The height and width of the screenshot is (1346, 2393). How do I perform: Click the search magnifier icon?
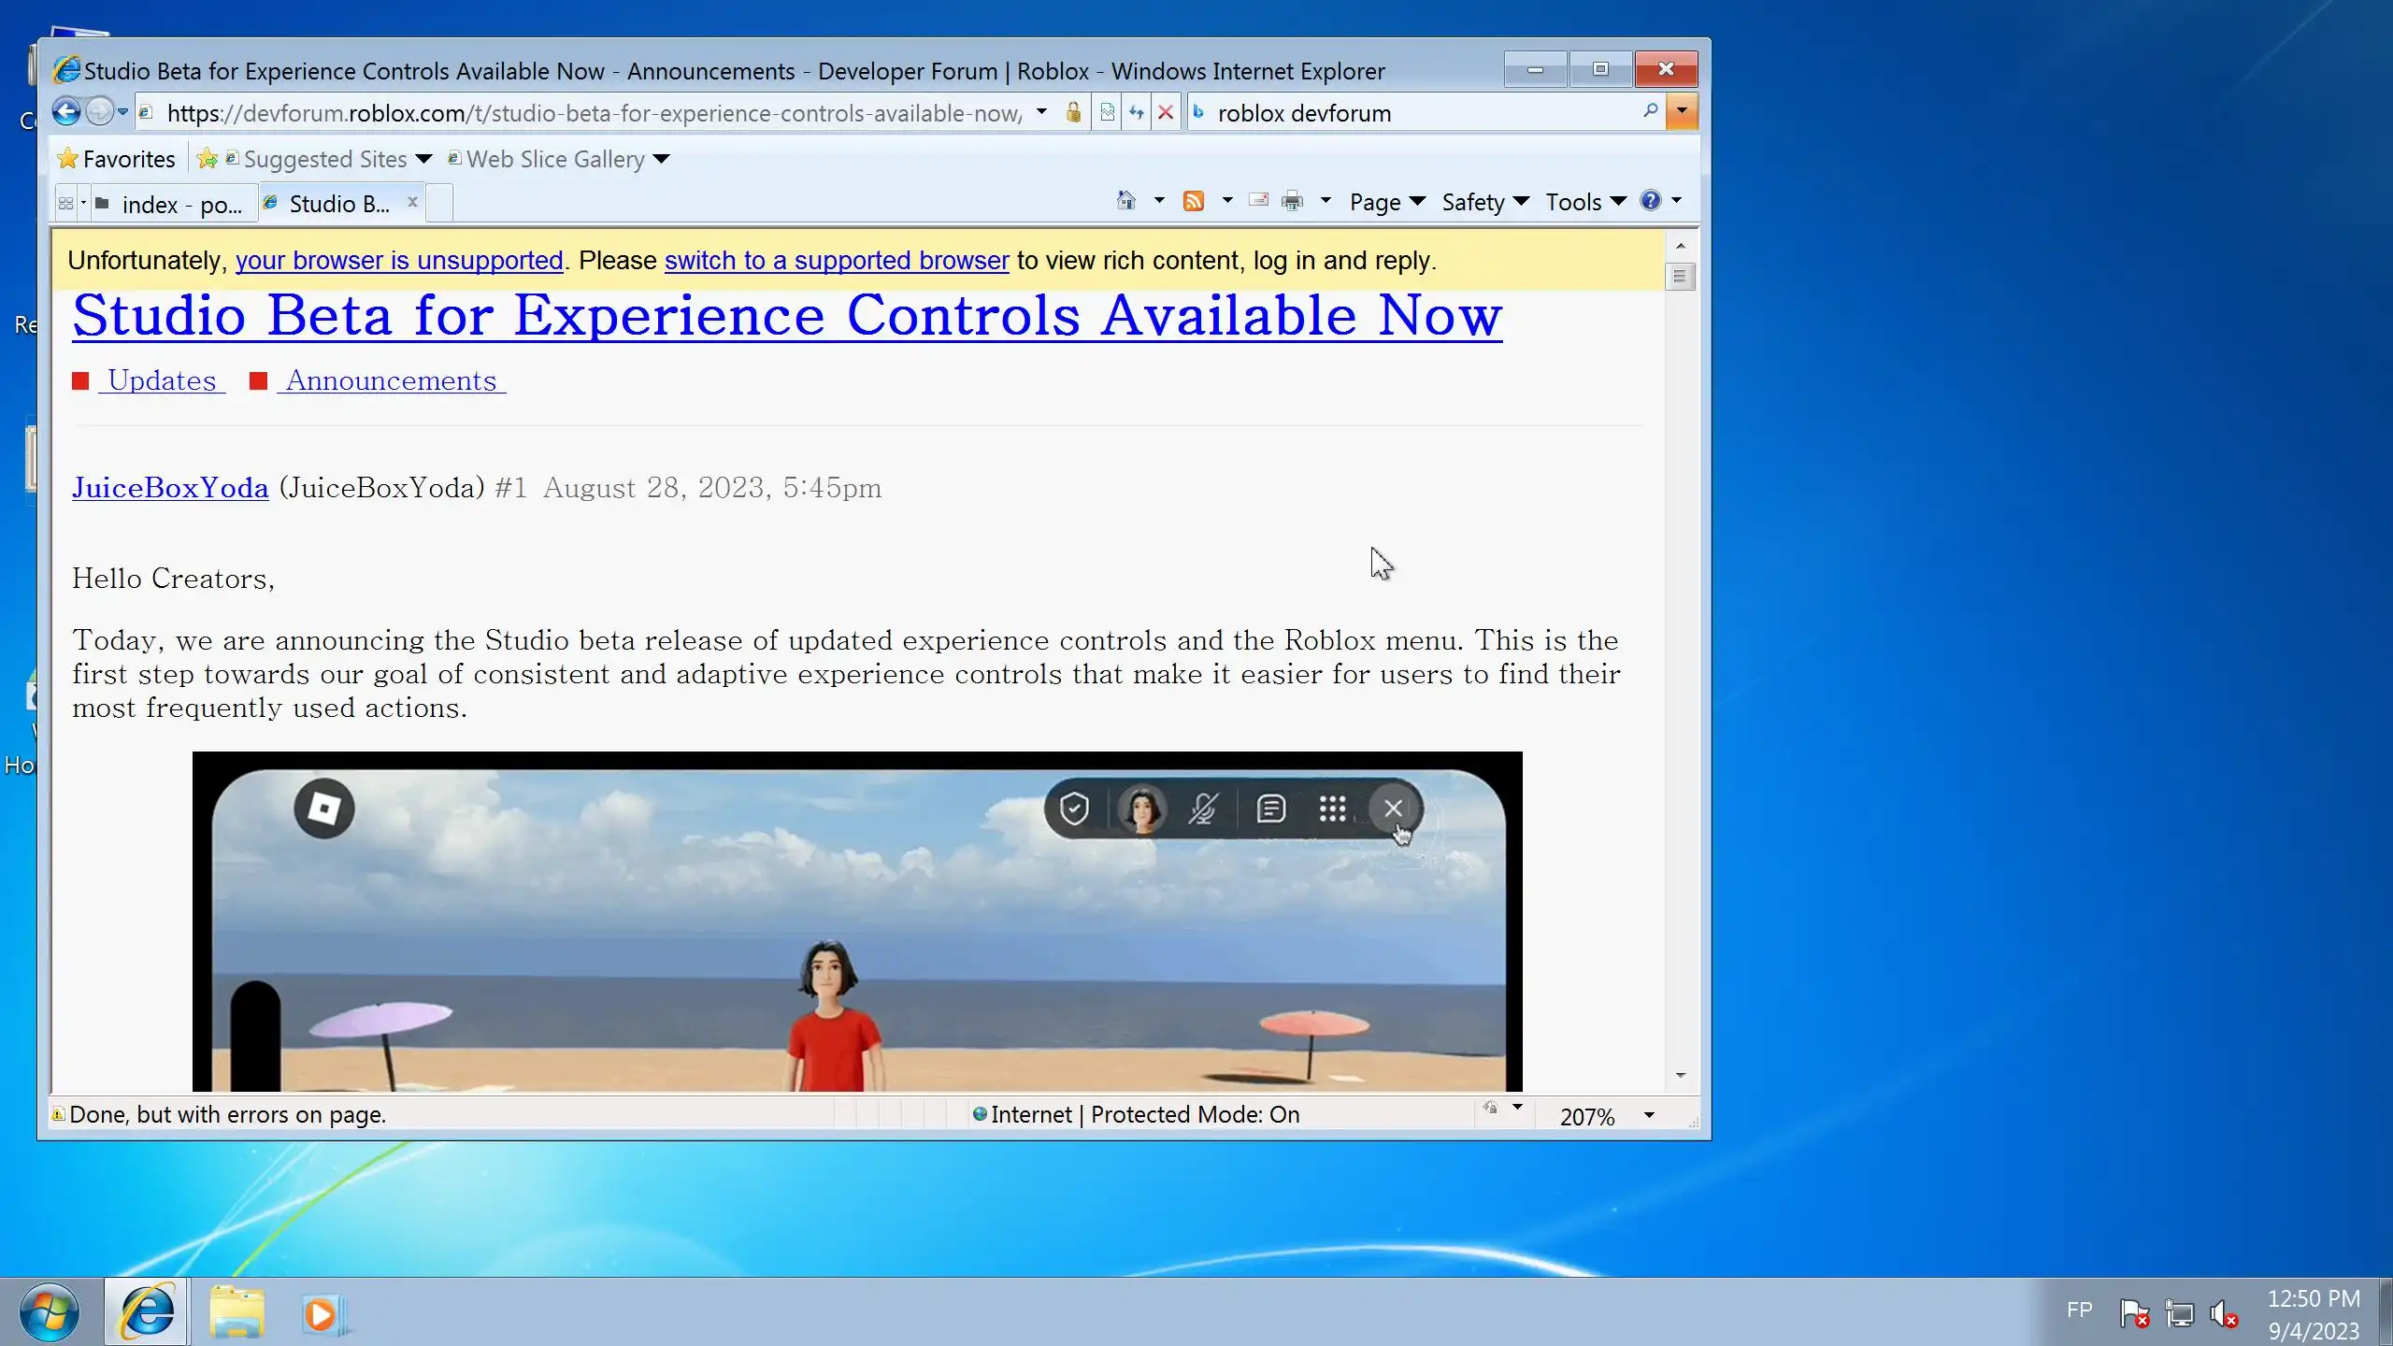coord(1651,112)
